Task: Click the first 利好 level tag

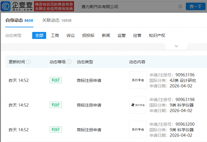Action: tap(56, 80)
